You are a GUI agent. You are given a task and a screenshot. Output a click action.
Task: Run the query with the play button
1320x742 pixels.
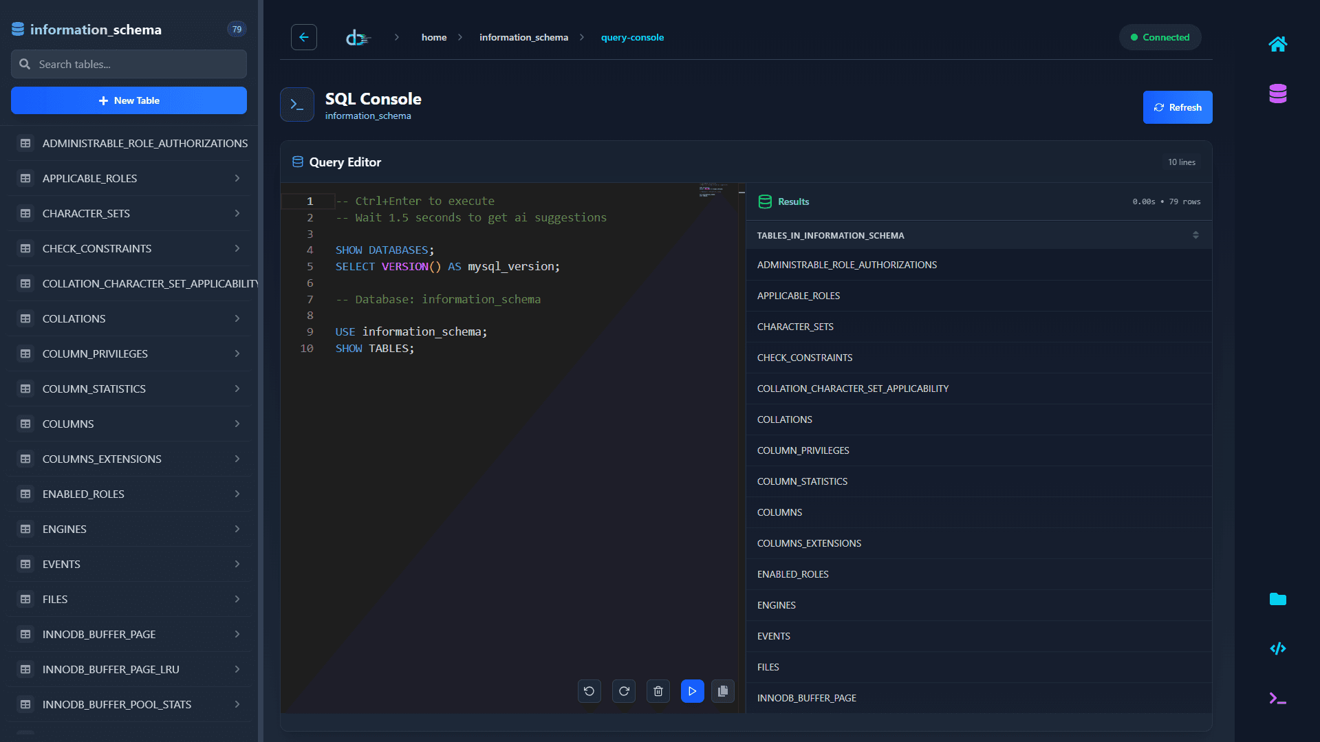(693, 691)
